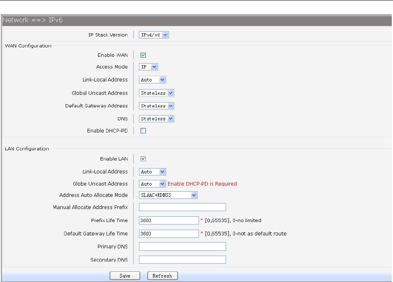Click the 'Primary DNS' label
This screenshot has height=282, width=393.
coord(113,247)
